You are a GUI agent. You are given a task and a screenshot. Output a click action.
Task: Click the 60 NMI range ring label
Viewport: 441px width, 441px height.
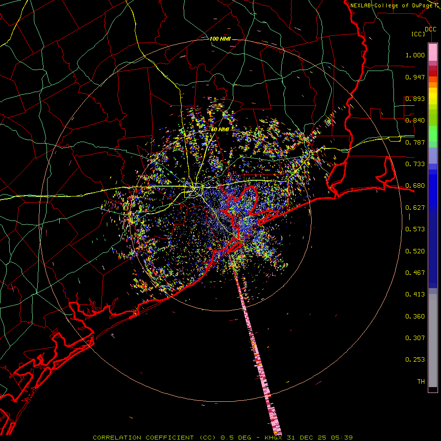click(x=220, y=129)
